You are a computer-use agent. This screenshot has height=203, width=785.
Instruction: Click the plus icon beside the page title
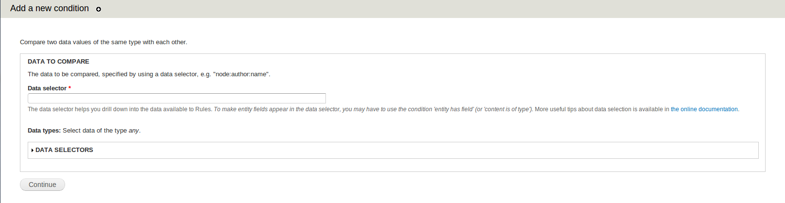99,9
